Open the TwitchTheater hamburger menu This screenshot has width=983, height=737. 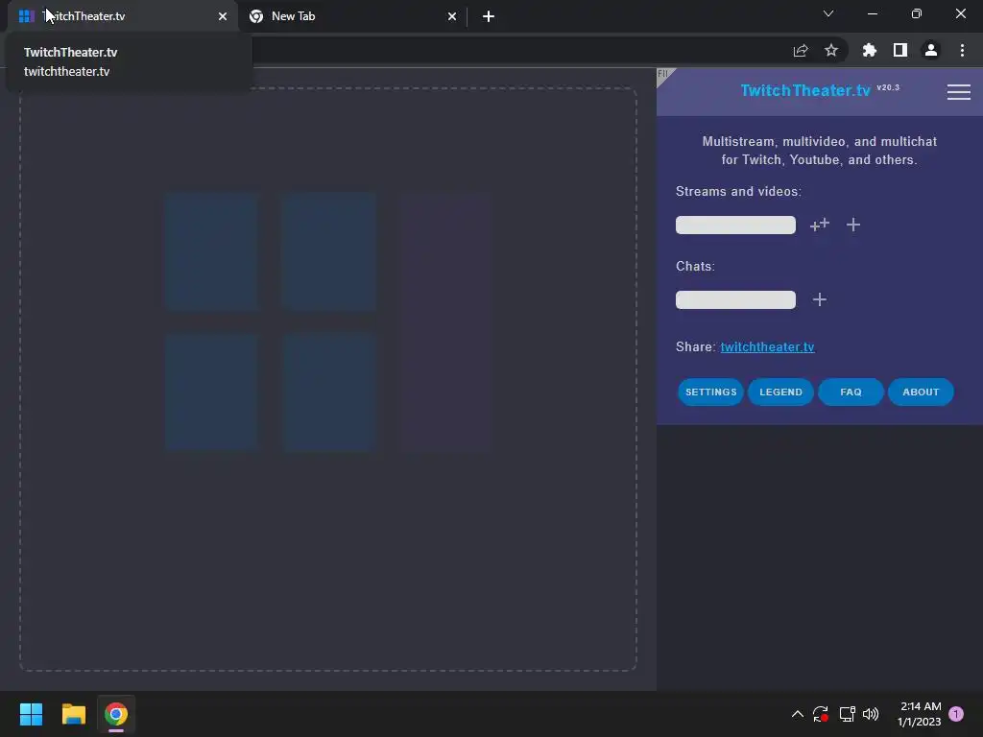pyautogui.click(x=959, y=92)
